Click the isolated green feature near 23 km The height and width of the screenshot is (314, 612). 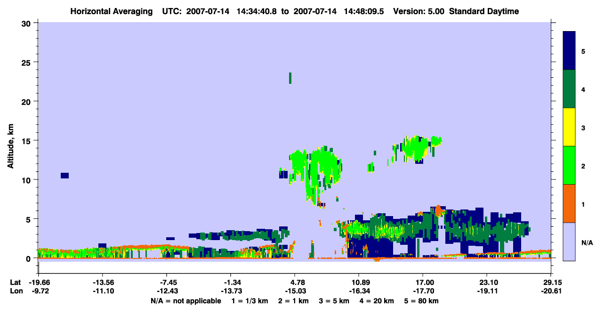[290, 78]
